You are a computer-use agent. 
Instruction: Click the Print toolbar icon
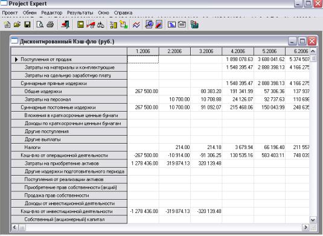(50, 25)
